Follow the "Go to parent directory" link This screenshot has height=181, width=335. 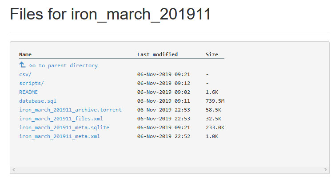[x=63, y=65]
